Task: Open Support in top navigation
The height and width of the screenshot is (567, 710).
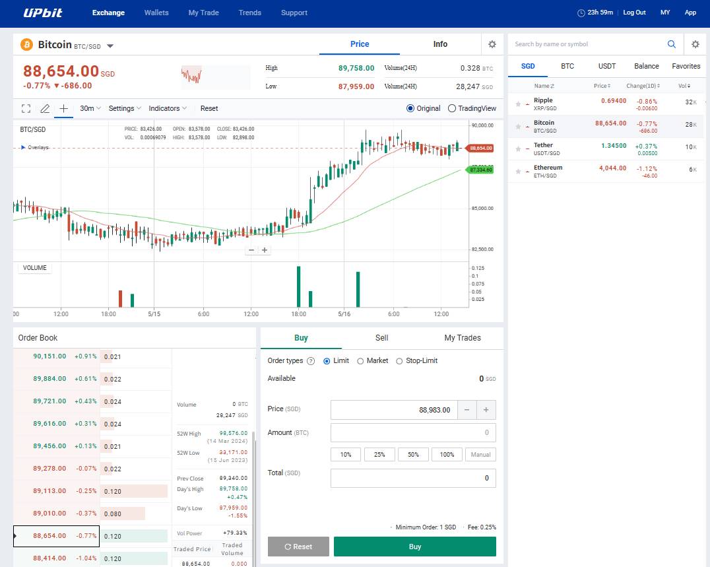Action: click(x=294, y=13)
